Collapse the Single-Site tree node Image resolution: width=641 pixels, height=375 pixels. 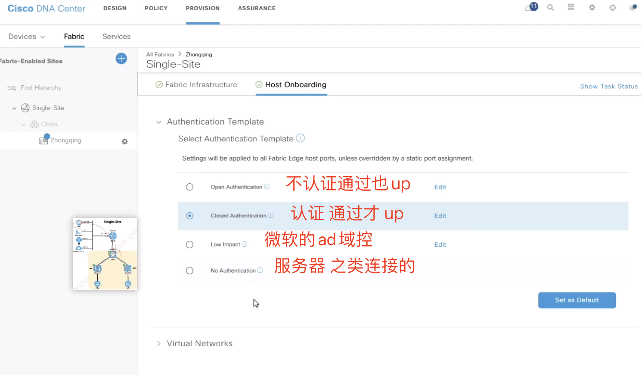click(14, 108)
